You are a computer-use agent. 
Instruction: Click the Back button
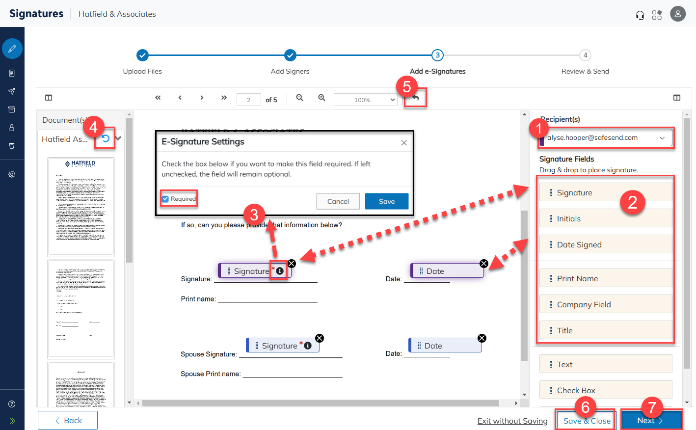68,420
